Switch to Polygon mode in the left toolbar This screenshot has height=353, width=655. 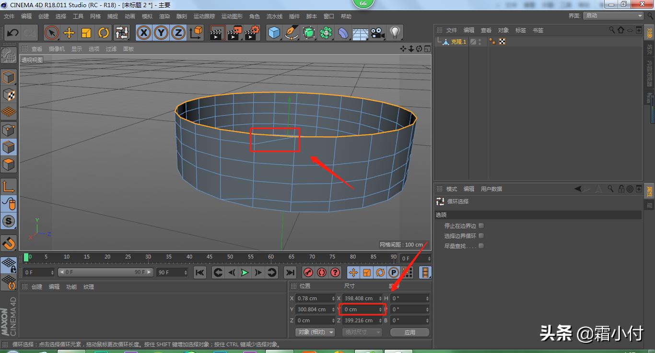click(x=10, y=165)
